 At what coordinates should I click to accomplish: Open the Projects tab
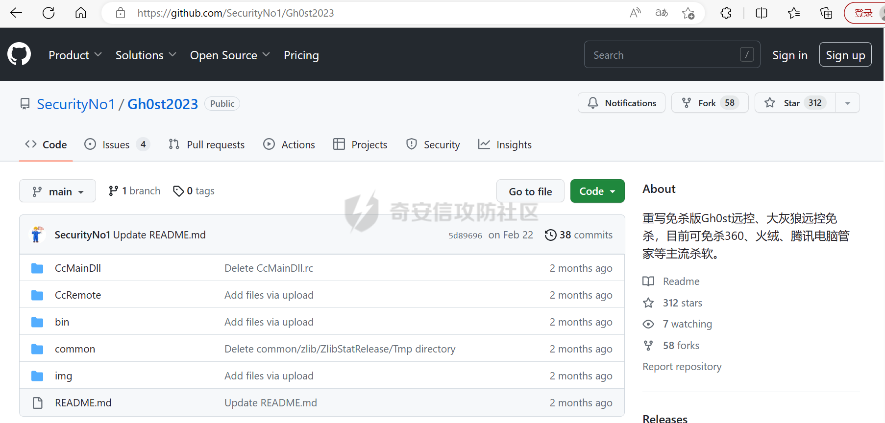(x=360, y=144)
